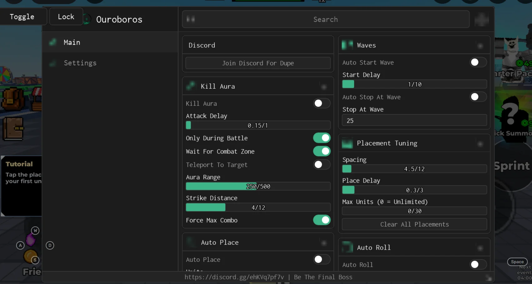The height and width of the screenshot is (284, 532).
Task: Collapse the Auto Roll section
Action: point(480,248)
